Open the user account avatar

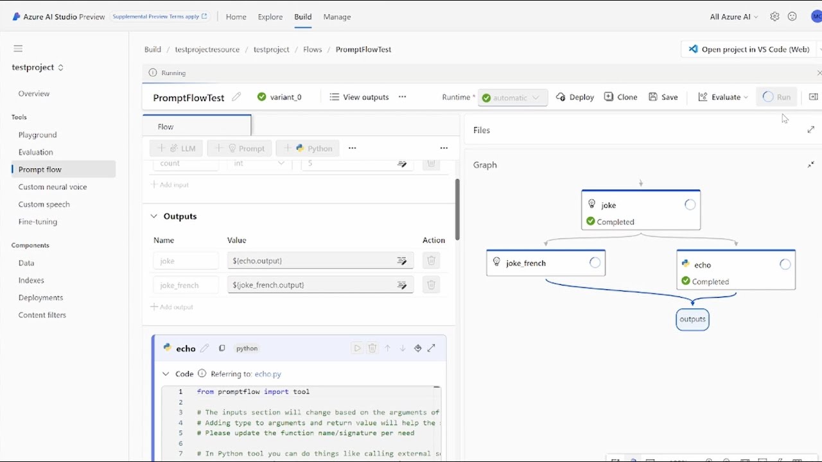click(816, 17)
